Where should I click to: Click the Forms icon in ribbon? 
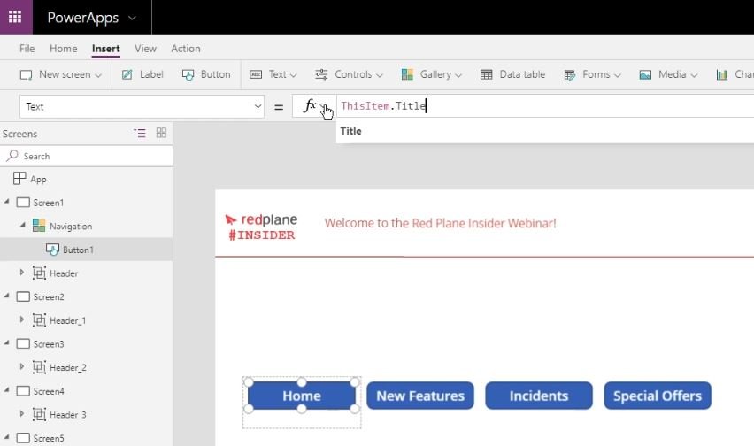click(x=569, y=75)
